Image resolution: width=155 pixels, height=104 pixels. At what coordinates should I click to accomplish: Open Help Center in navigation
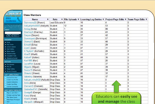tap(10, 45)
